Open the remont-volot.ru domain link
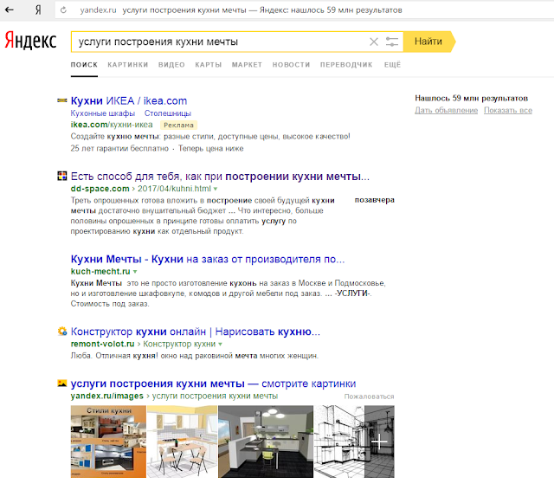This screenshot has width=554, height=490. click(x=102, y=344)
